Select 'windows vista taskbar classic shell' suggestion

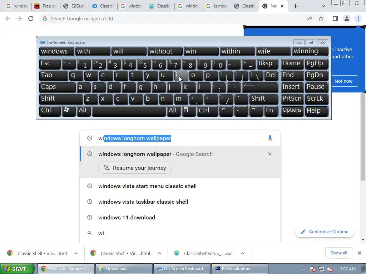point(180,202)
